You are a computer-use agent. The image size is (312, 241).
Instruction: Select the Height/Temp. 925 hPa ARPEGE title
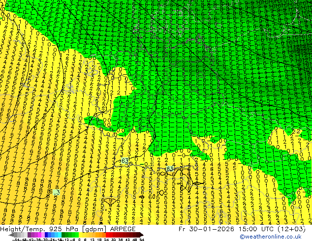[68, 229]
